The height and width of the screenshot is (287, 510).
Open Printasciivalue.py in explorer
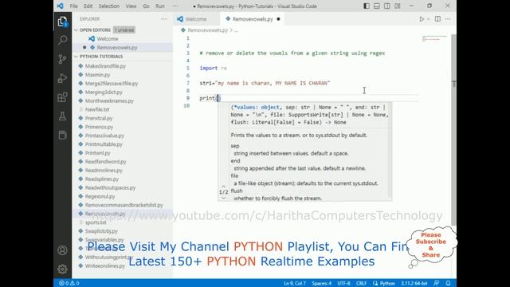coord(104,136)
